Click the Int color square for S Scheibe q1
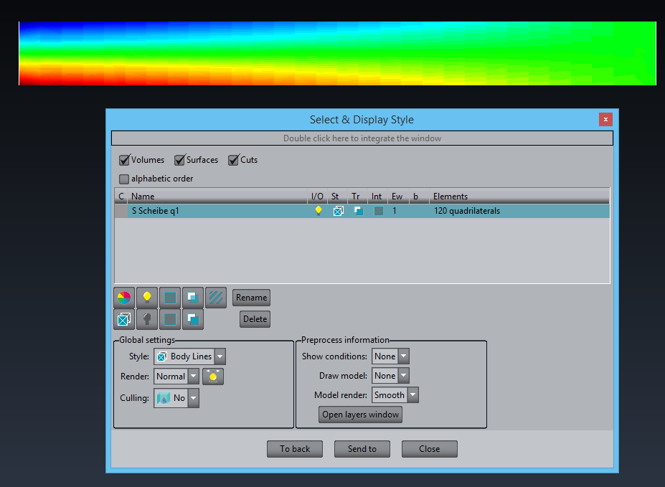 tap(378, 211)
